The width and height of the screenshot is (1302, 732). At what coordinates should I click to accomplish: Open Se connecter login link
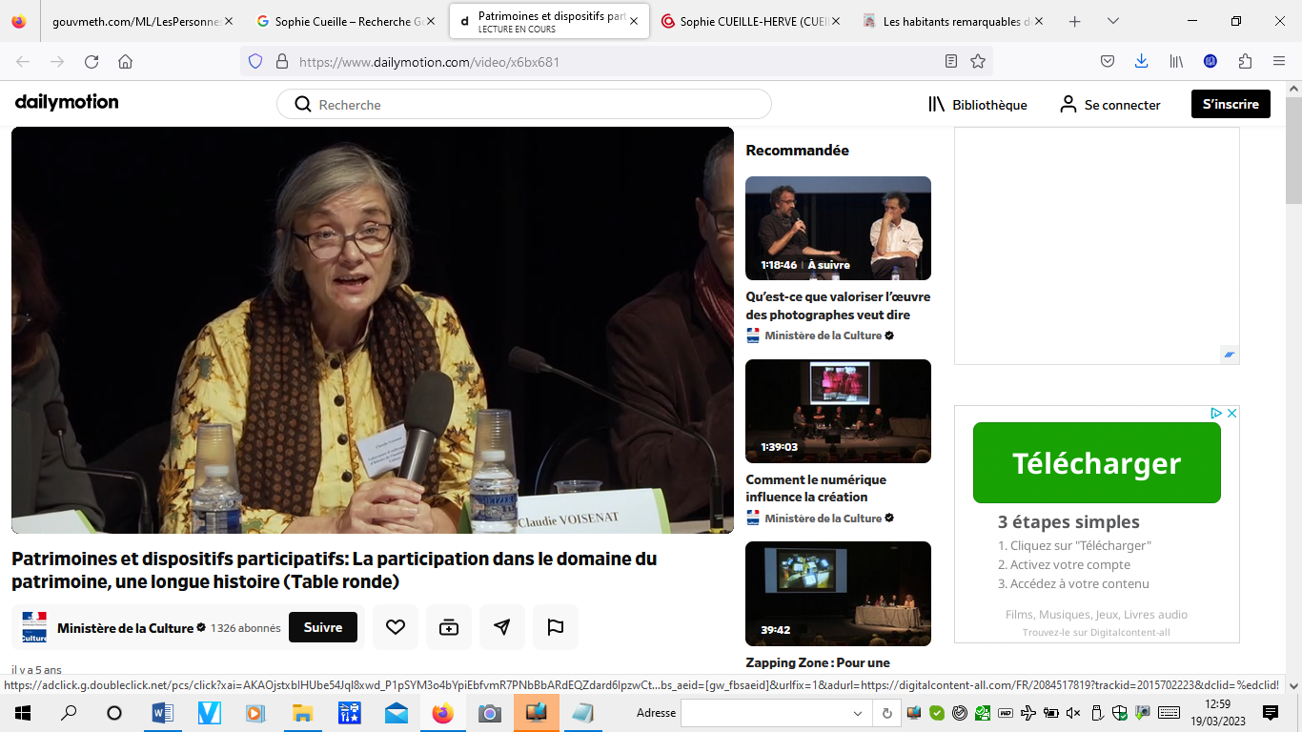(x=1110, y=105)
